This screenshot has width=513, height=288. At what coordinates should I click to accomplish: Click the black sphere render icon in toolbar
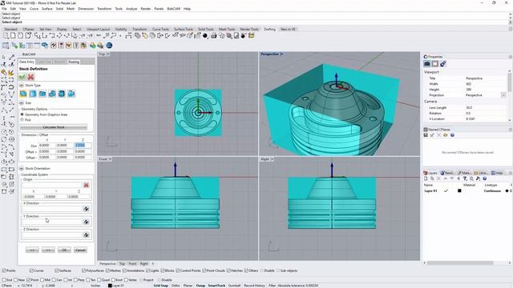coord(205,36)
